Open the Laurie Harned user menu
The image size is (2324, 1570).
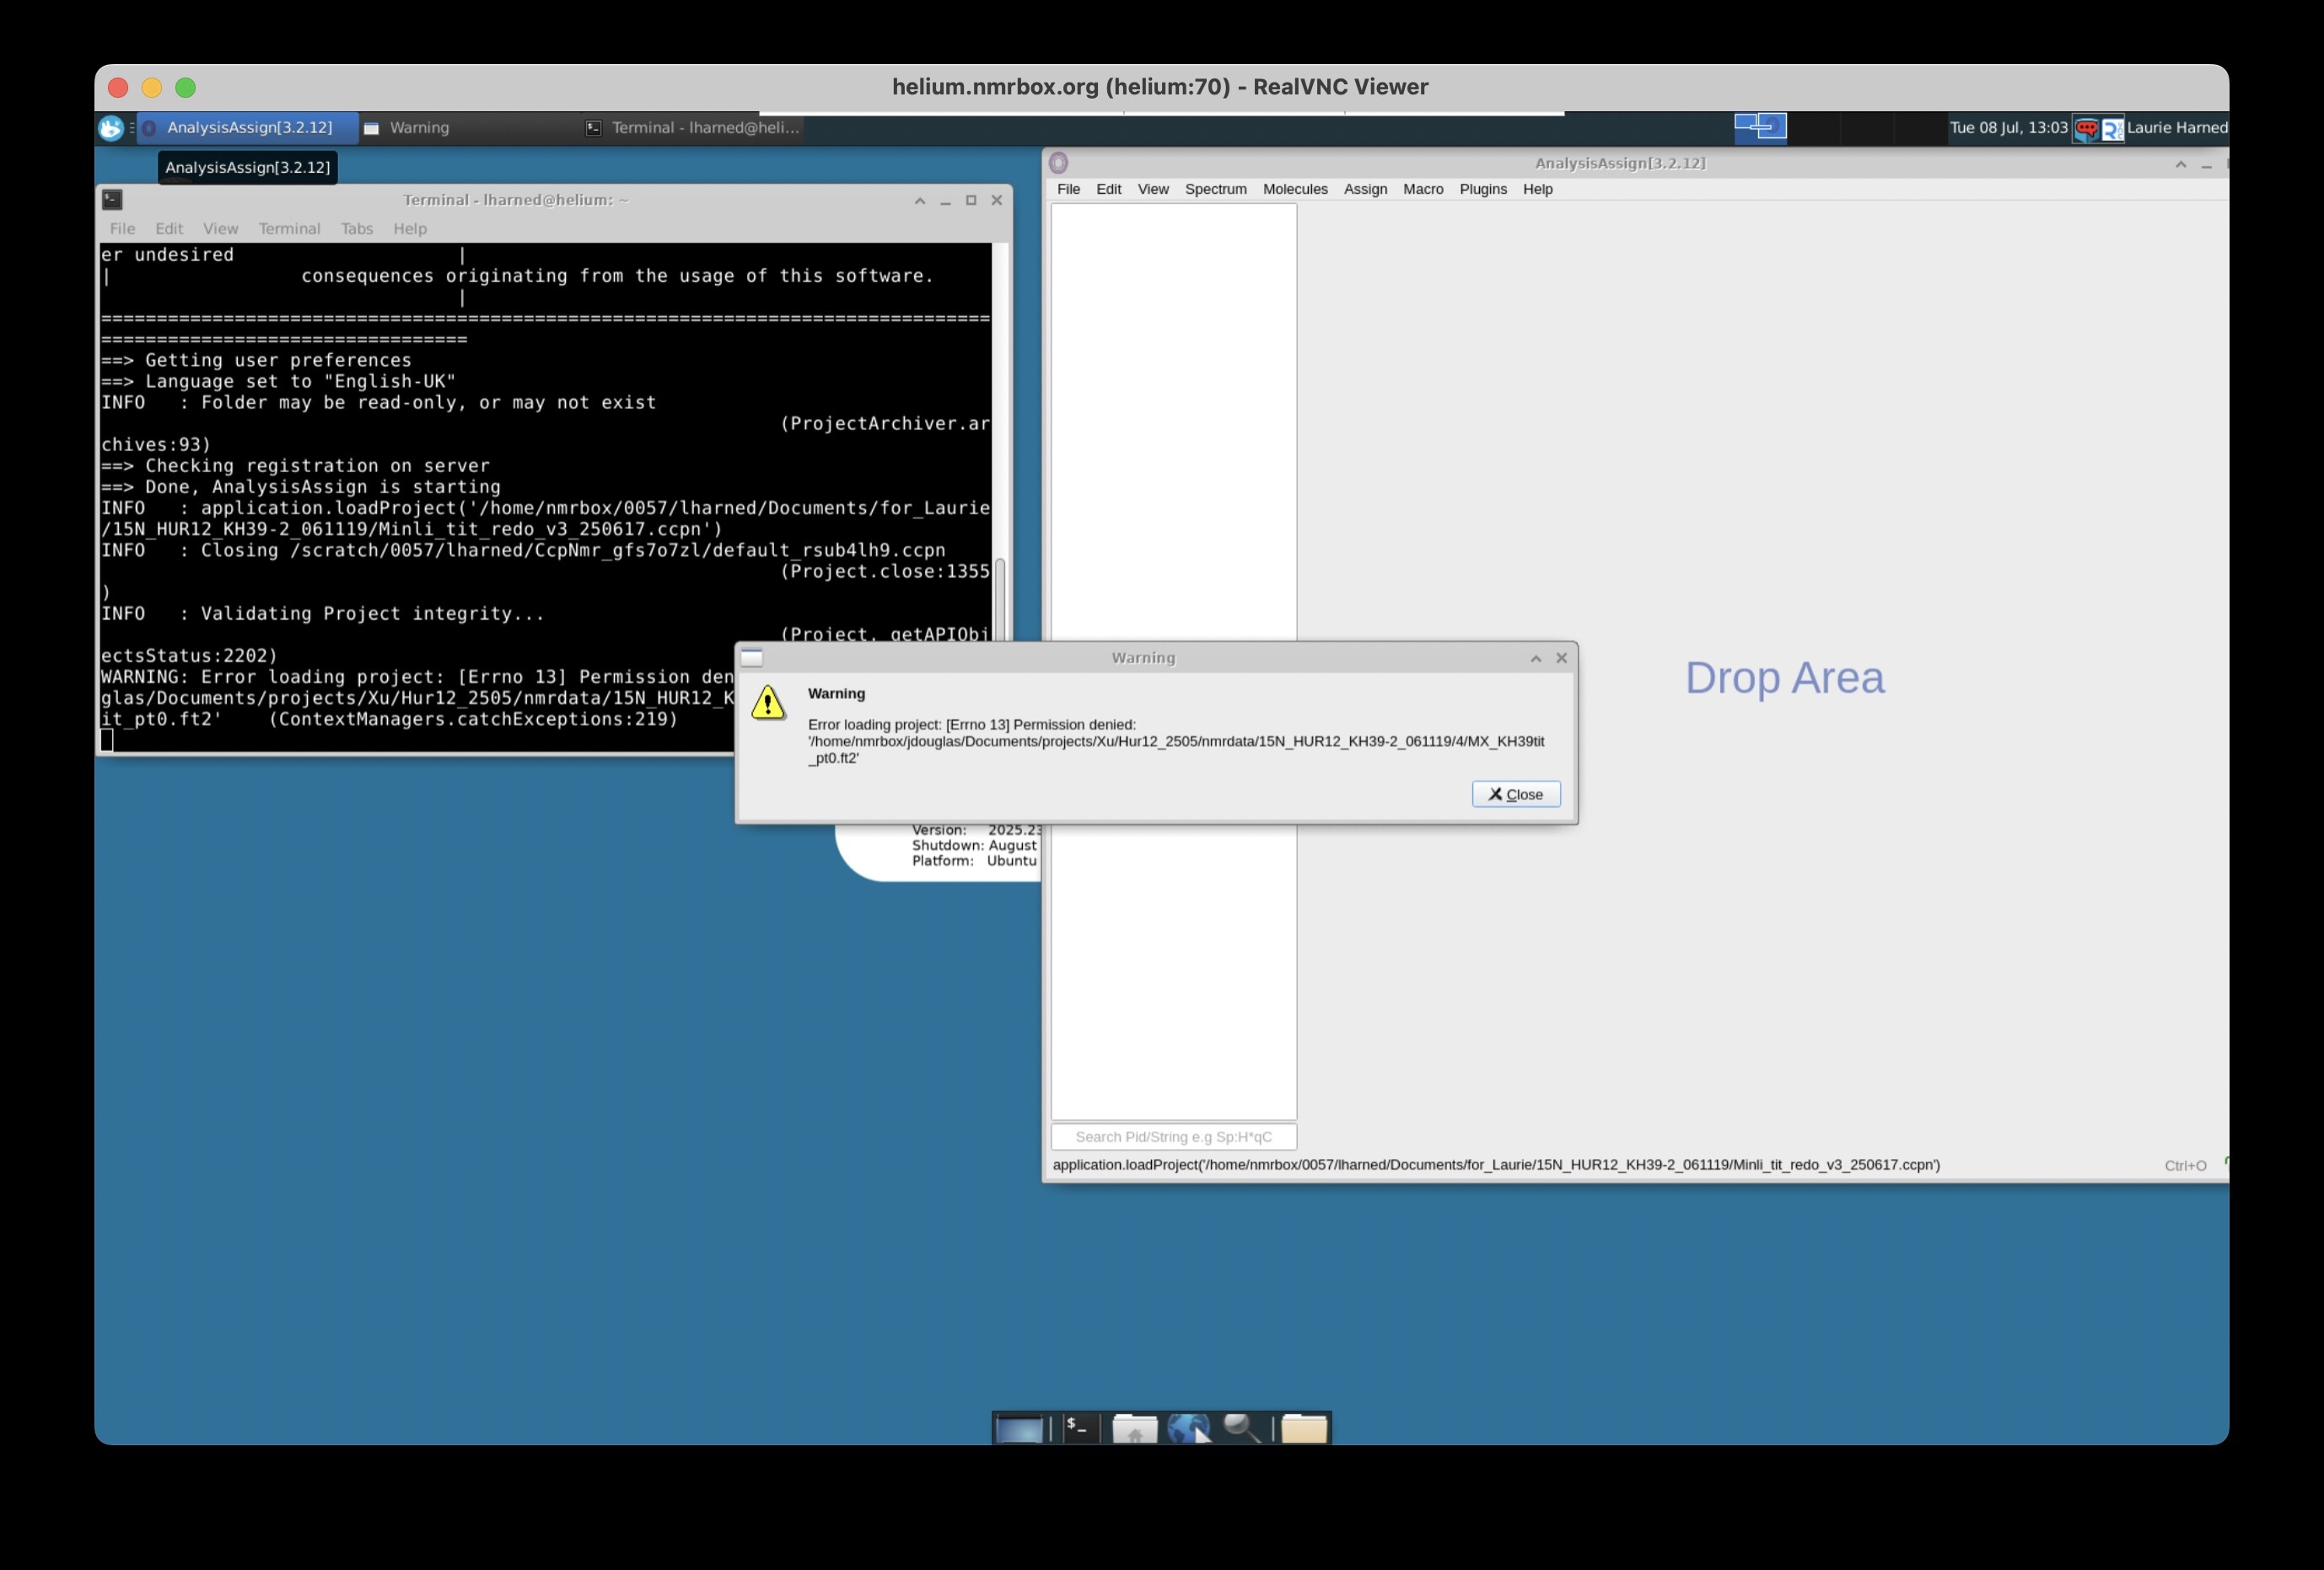(2176, 128)
